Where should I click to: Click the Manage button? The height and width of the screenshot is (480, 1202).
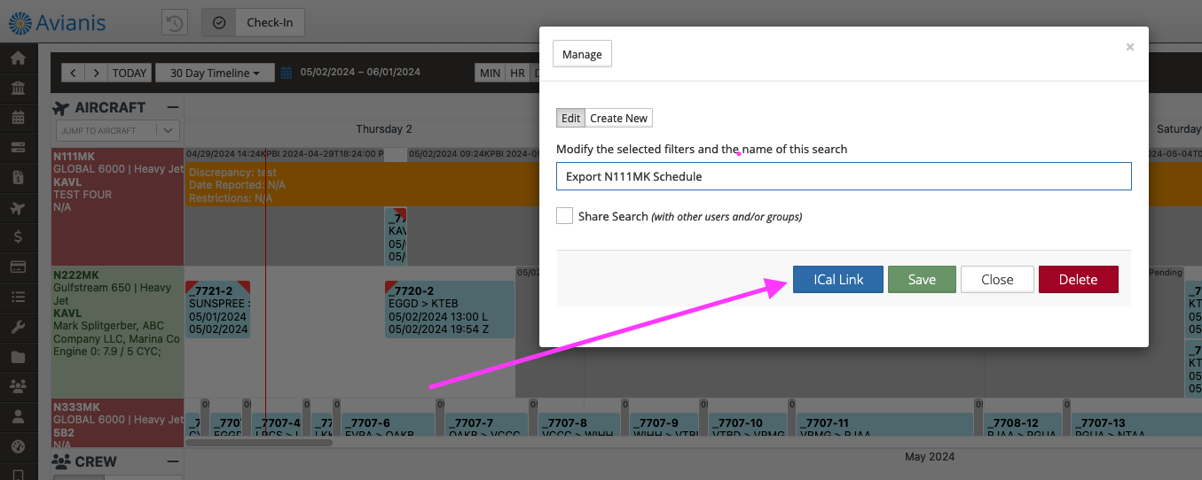[x=582, y=54]
